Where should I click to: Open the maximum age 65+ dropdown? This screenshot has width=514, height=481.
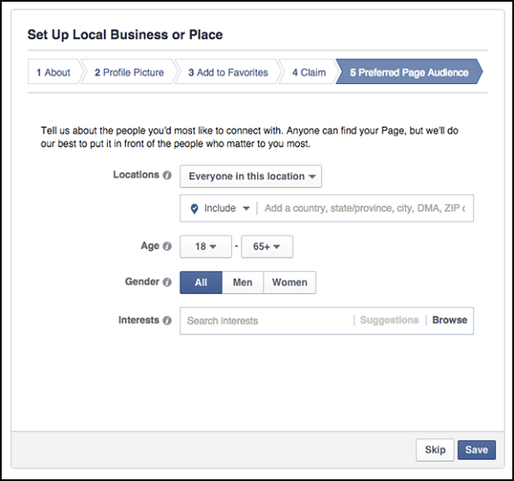click(x=267, y=247)
